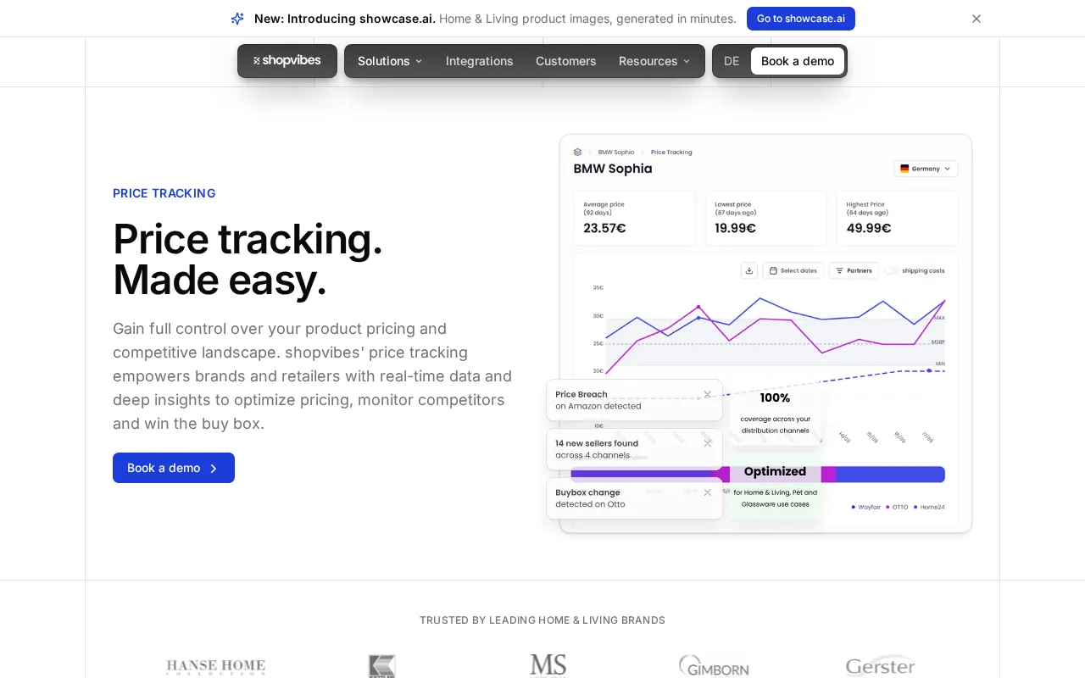Open the Integrations page

coord(480,61)
